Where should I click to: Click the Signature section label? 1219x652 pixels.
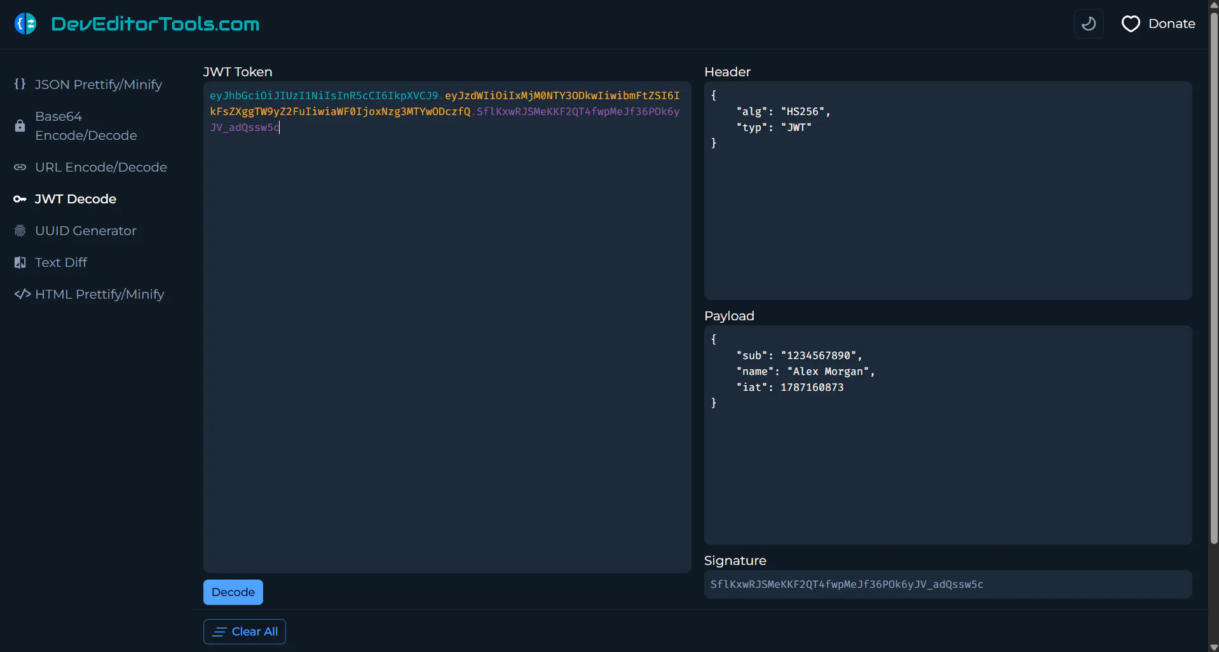coord(735,560)
